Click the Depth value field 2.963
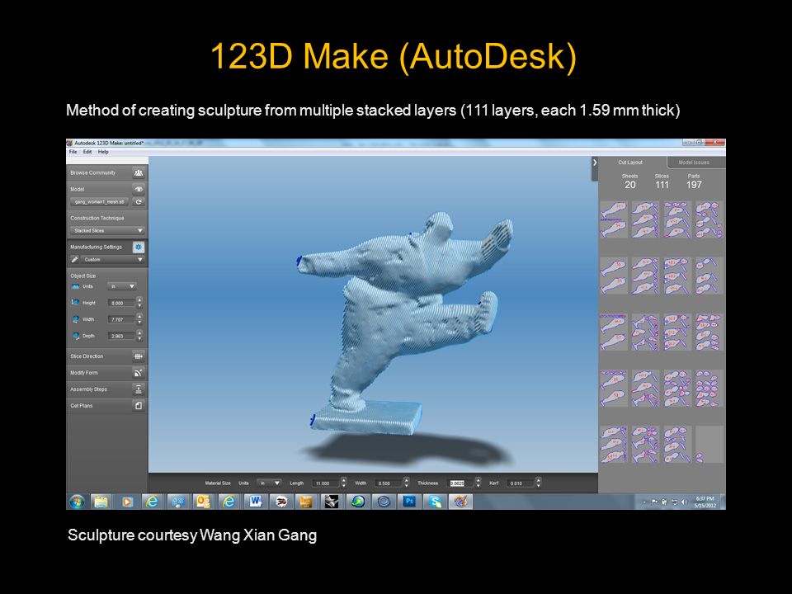 pos(121,336)
